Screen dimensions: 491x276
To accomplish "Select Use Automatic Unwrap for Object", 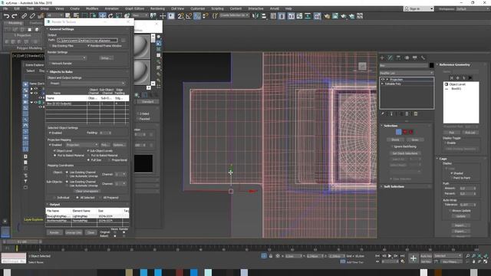I will 67,176.
